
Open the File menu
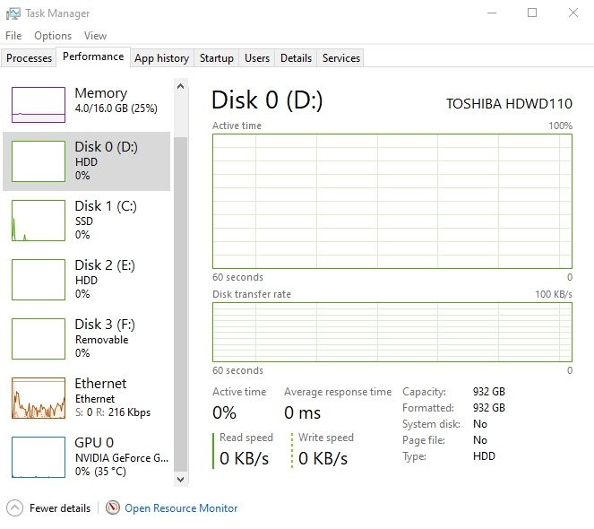coord(13,36)
